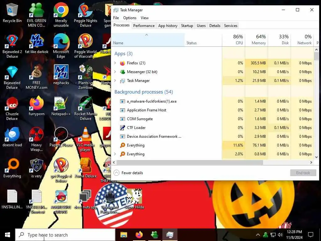Select the Super Hilda desktop icon
The image size is (321, 241).
tap(134, 199)
